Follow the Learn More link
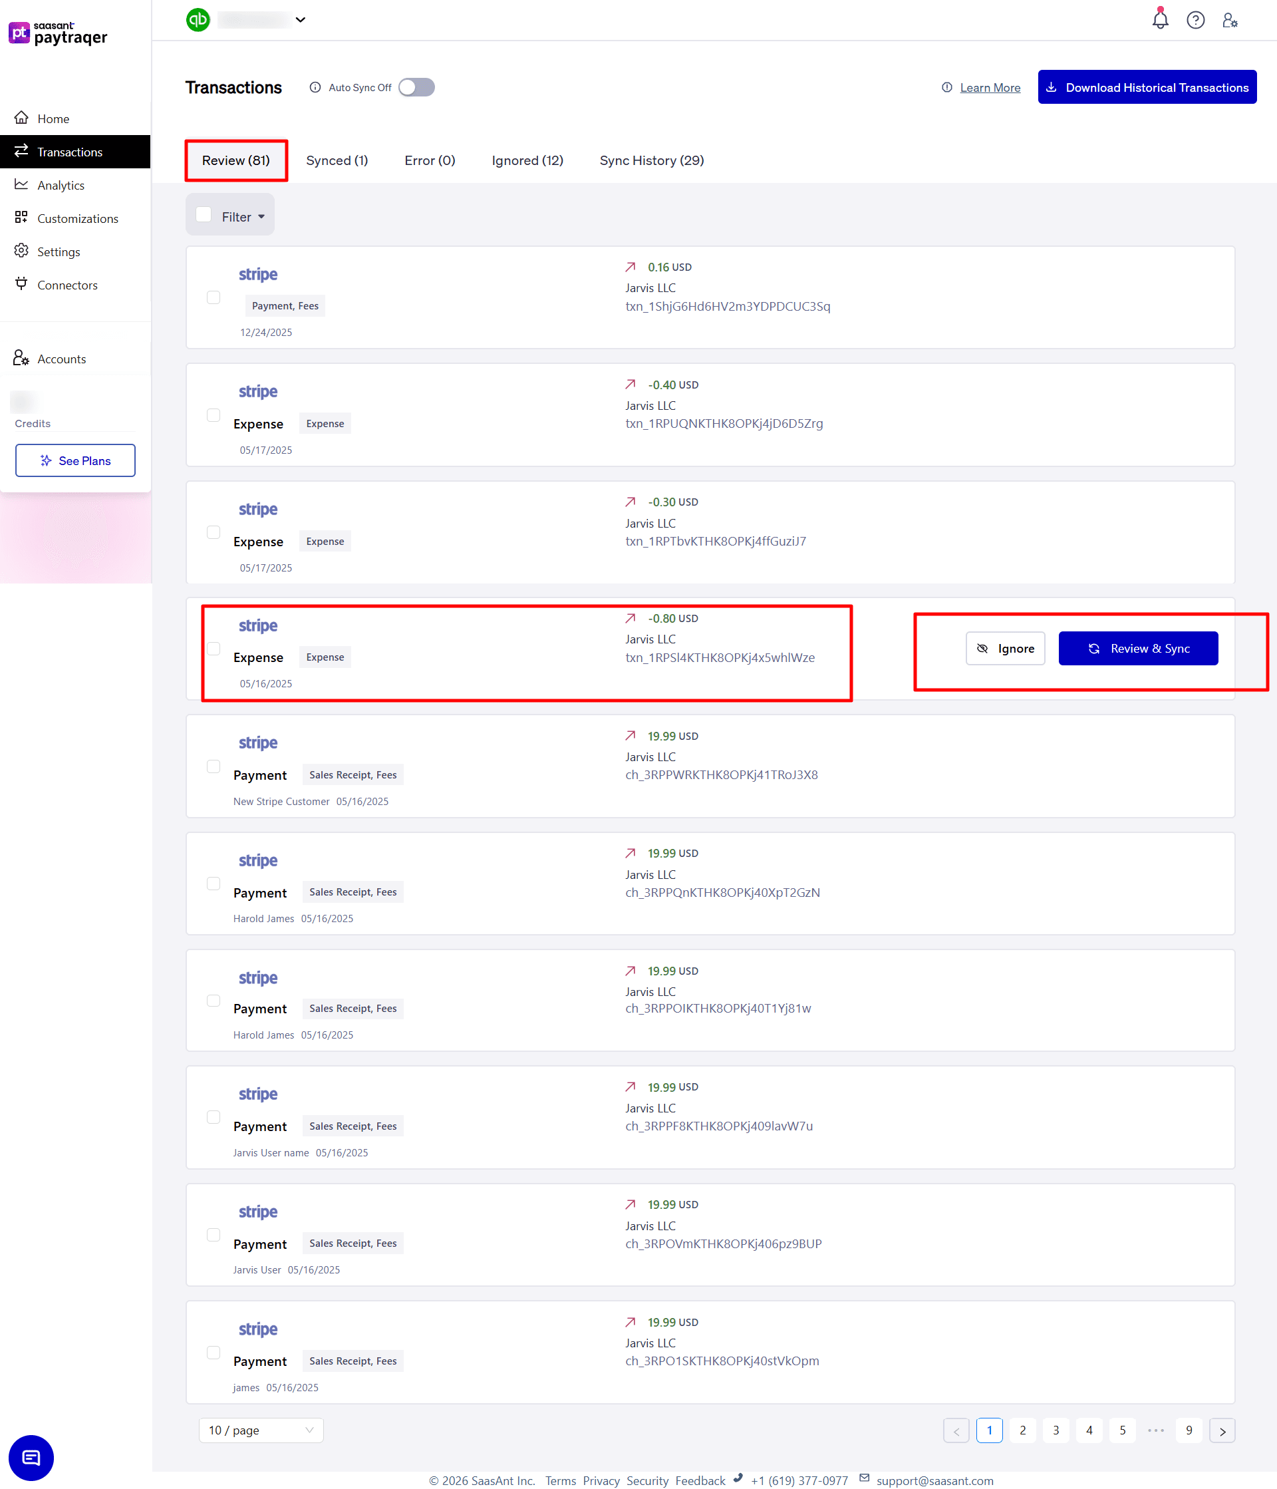 point(990,88)
